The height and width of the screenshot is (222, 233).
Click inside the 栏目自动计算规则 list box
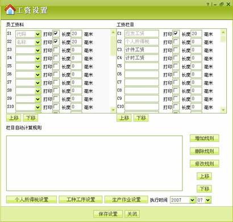pyautogui.click(x=94, y=163)
